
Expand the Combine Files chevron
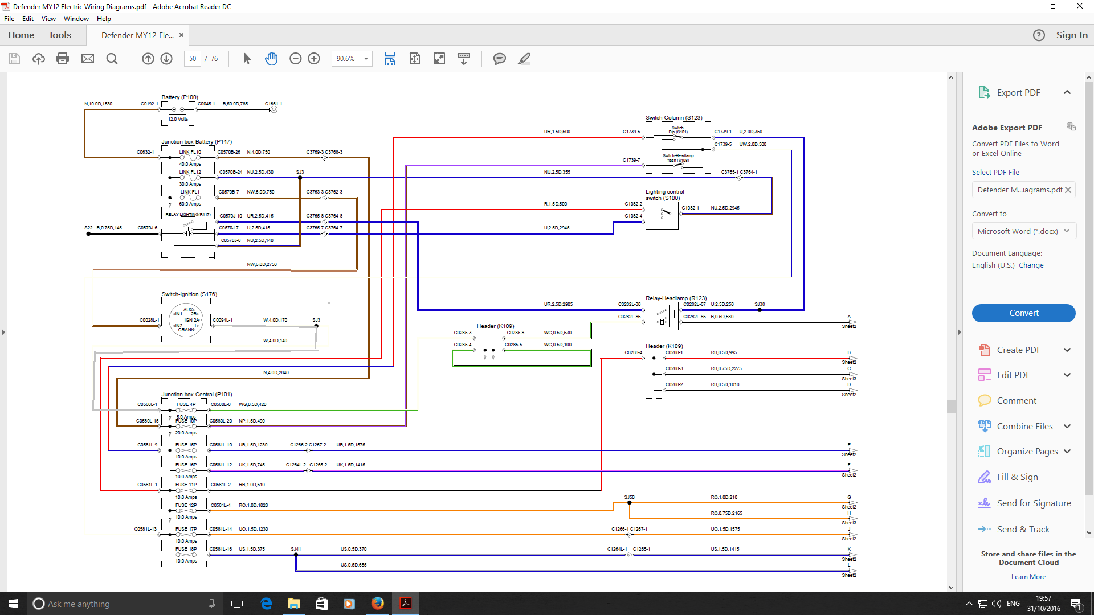coord(1067,426)
